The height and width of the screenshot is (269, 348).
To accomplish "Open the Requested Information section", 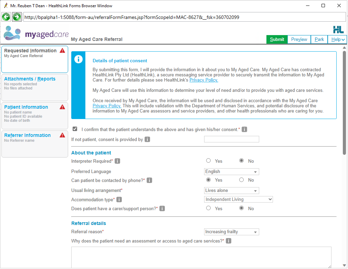I will click(35, 60).
